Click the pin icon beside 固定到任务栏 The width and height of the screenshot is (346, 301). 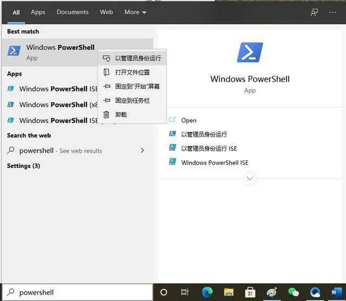(107, 101)
